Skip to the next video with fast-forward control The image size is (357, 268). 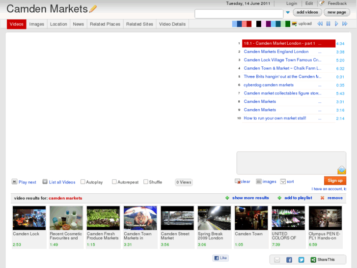tap(345, 24)
